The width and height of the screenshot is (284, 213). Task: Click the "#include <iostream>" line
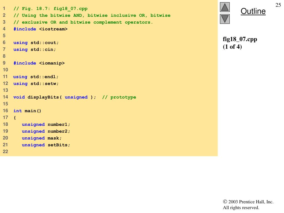tap(40, 29)
